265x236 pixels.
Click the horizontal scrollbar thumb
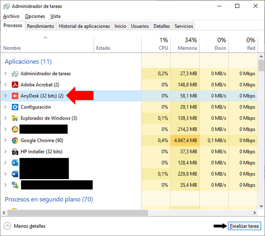[x=78, y=213]
